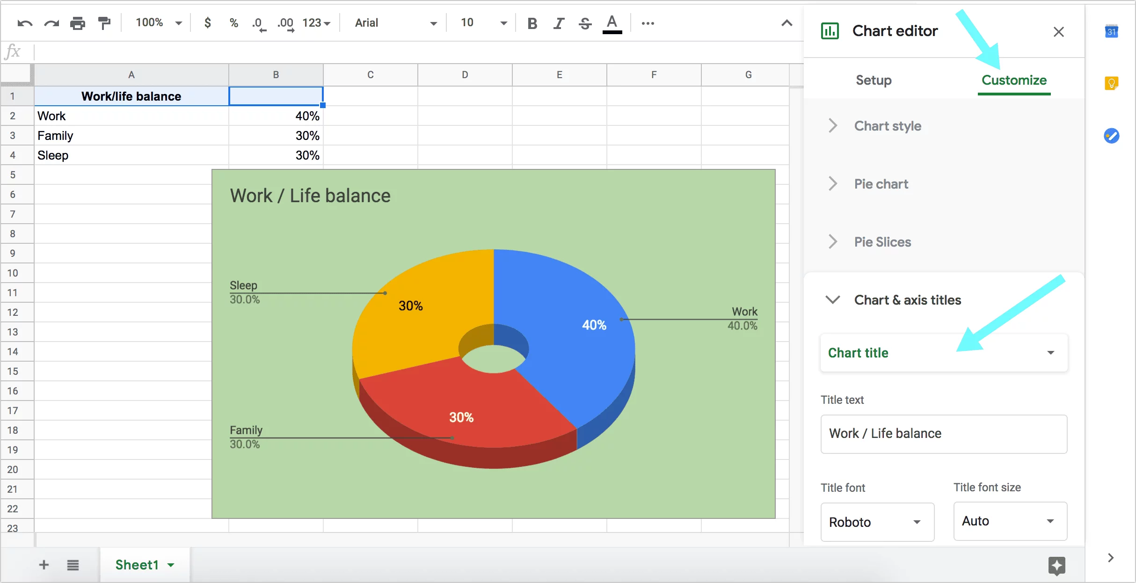Click the Sleep 30.0% chart label
The image size is (1136, 583).
(244, 292)
